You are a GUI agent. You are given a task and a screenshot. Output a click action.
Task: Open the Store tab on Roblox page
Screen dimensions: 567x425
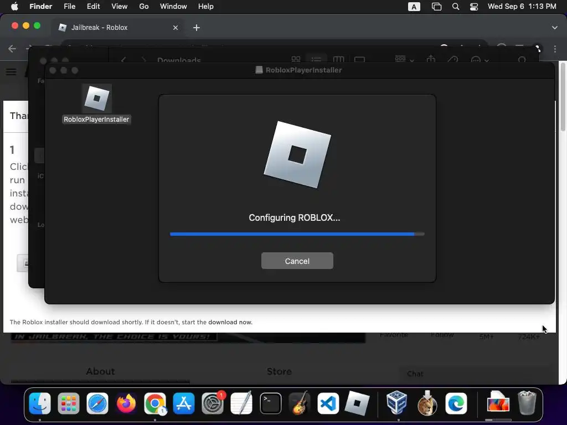(279, 371)
